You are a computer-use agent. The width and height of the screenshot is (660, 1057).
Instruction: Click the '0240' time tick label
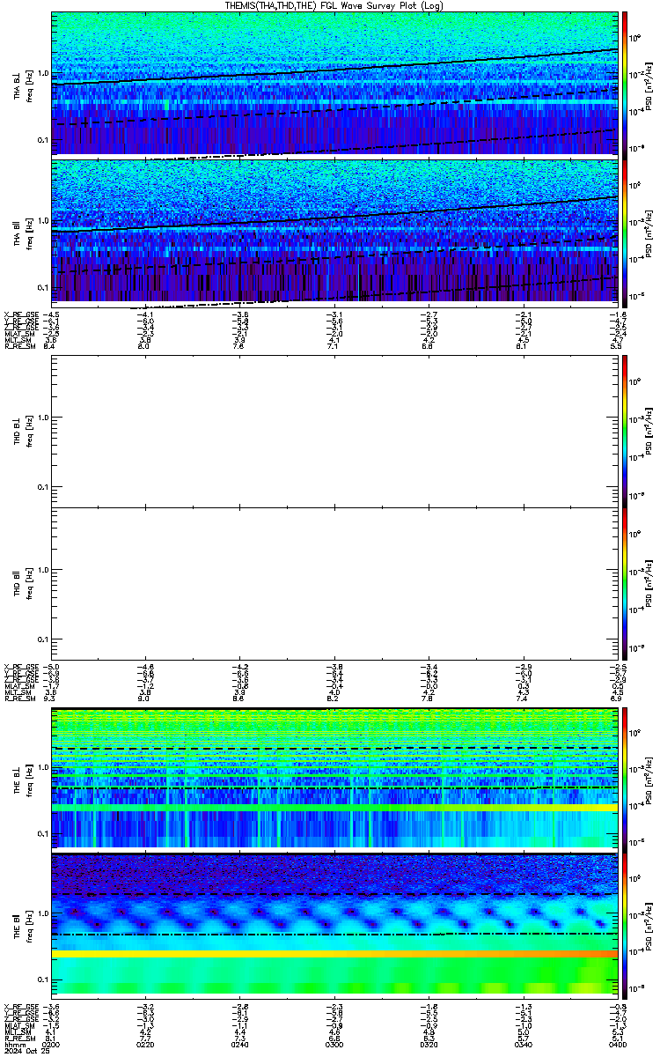coord(240,1045)
